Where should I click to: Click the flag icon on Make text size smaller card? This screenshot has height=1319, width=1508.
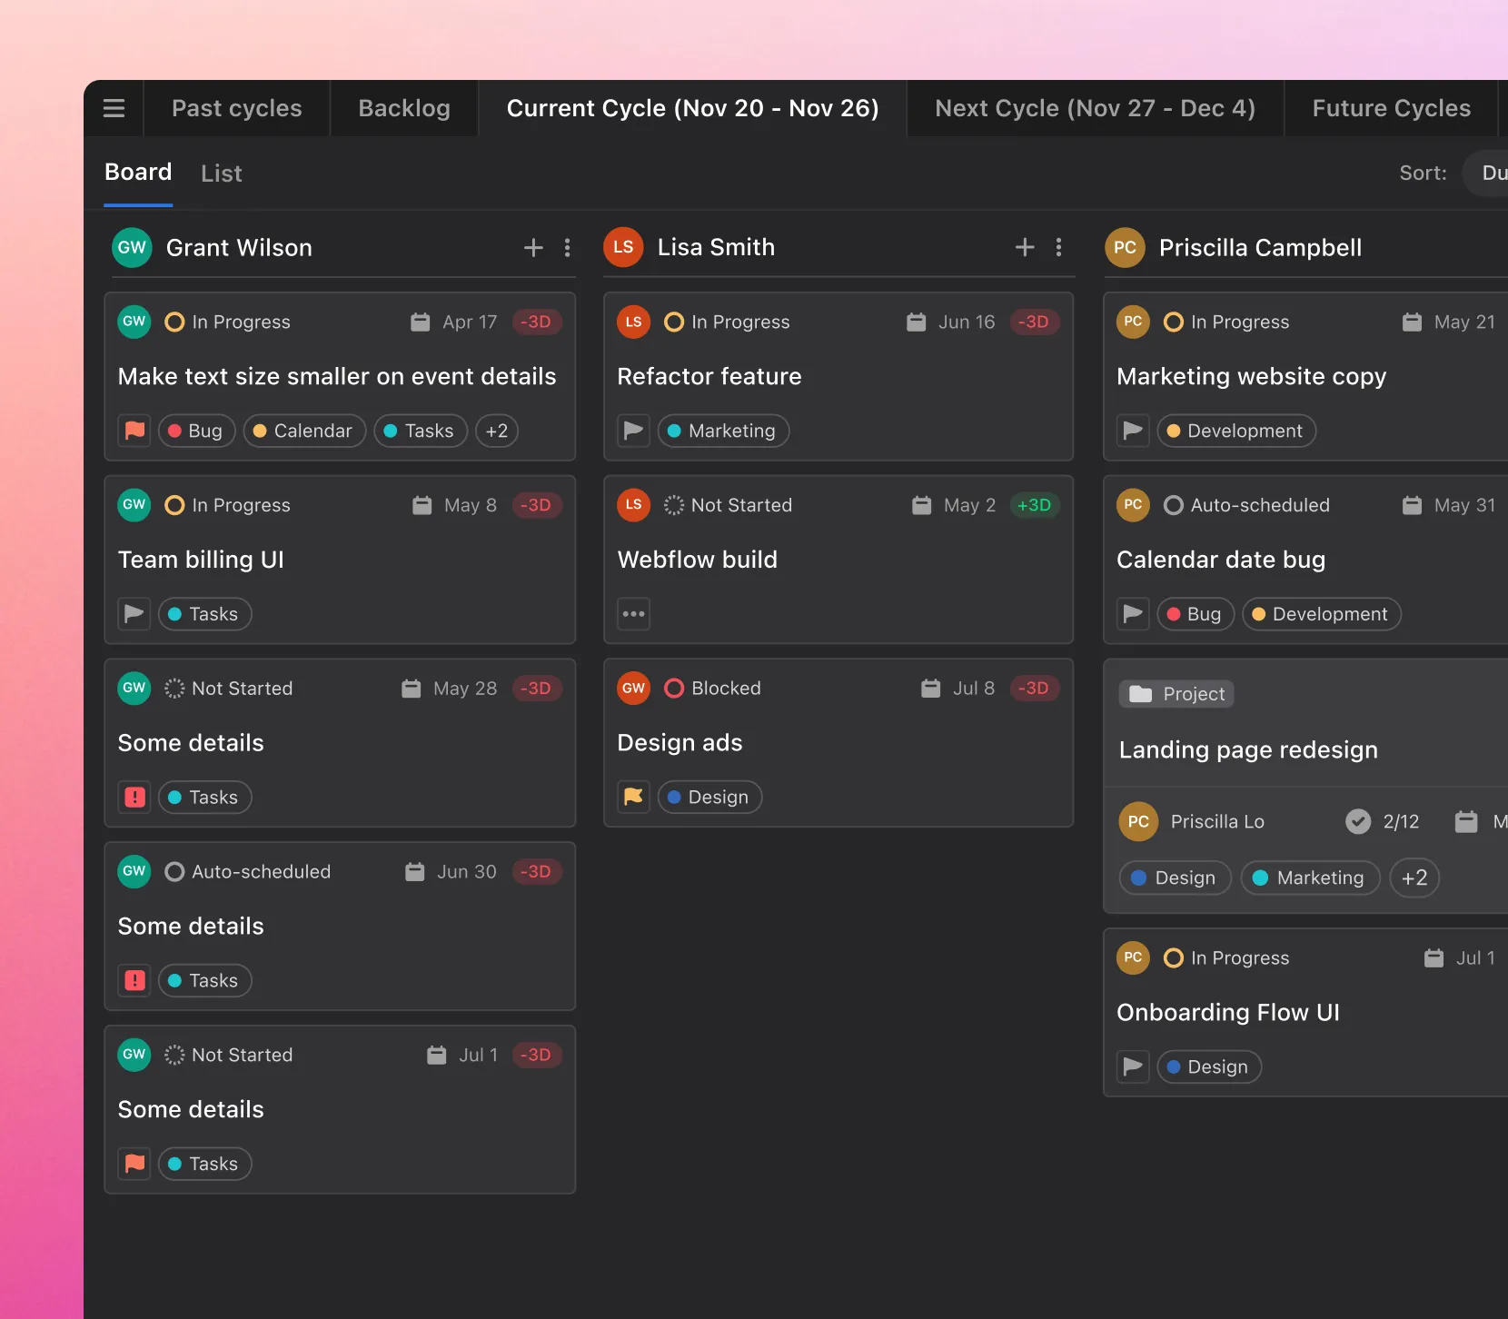(x=134, y=431)
